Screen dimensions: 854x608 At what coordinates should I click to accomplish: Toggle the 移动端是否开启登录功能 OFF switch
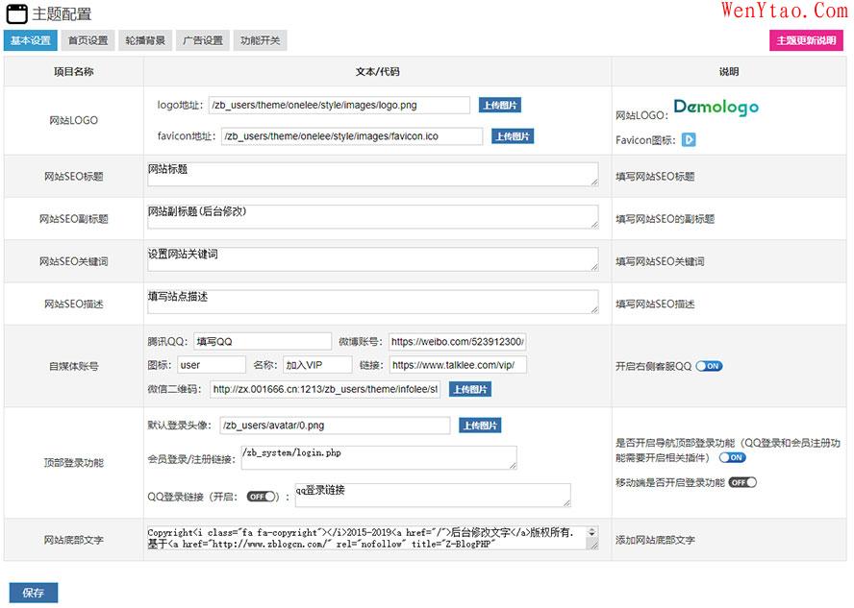click(x=742, y=482)
